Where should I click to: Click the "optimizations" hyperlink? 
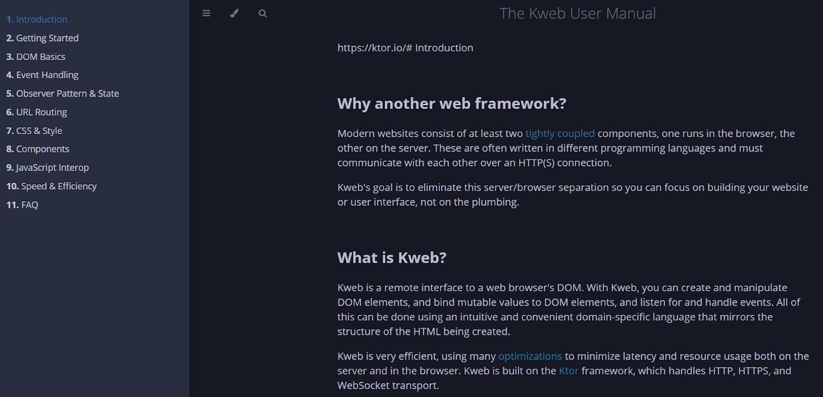(x=530, y=357)
